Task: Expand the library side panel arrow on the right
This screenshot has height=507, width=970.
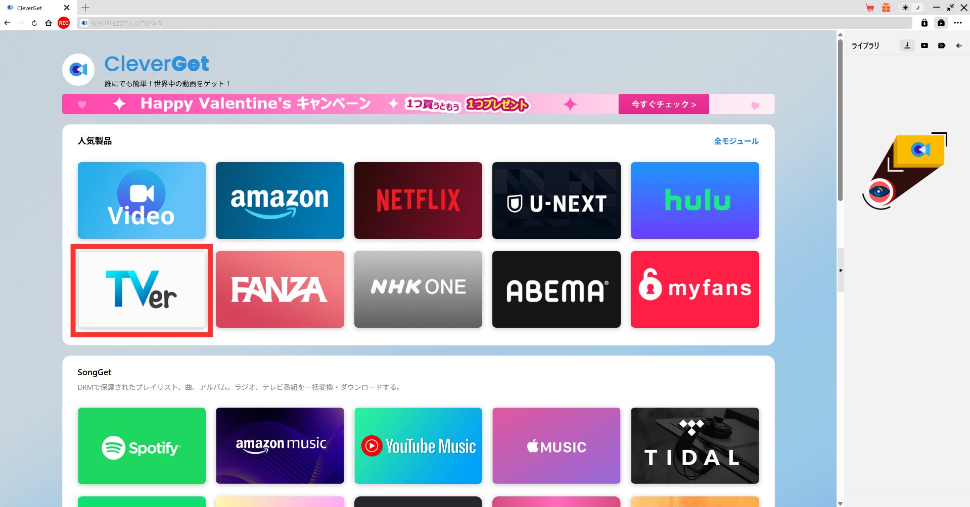Action: click(841, 271)
